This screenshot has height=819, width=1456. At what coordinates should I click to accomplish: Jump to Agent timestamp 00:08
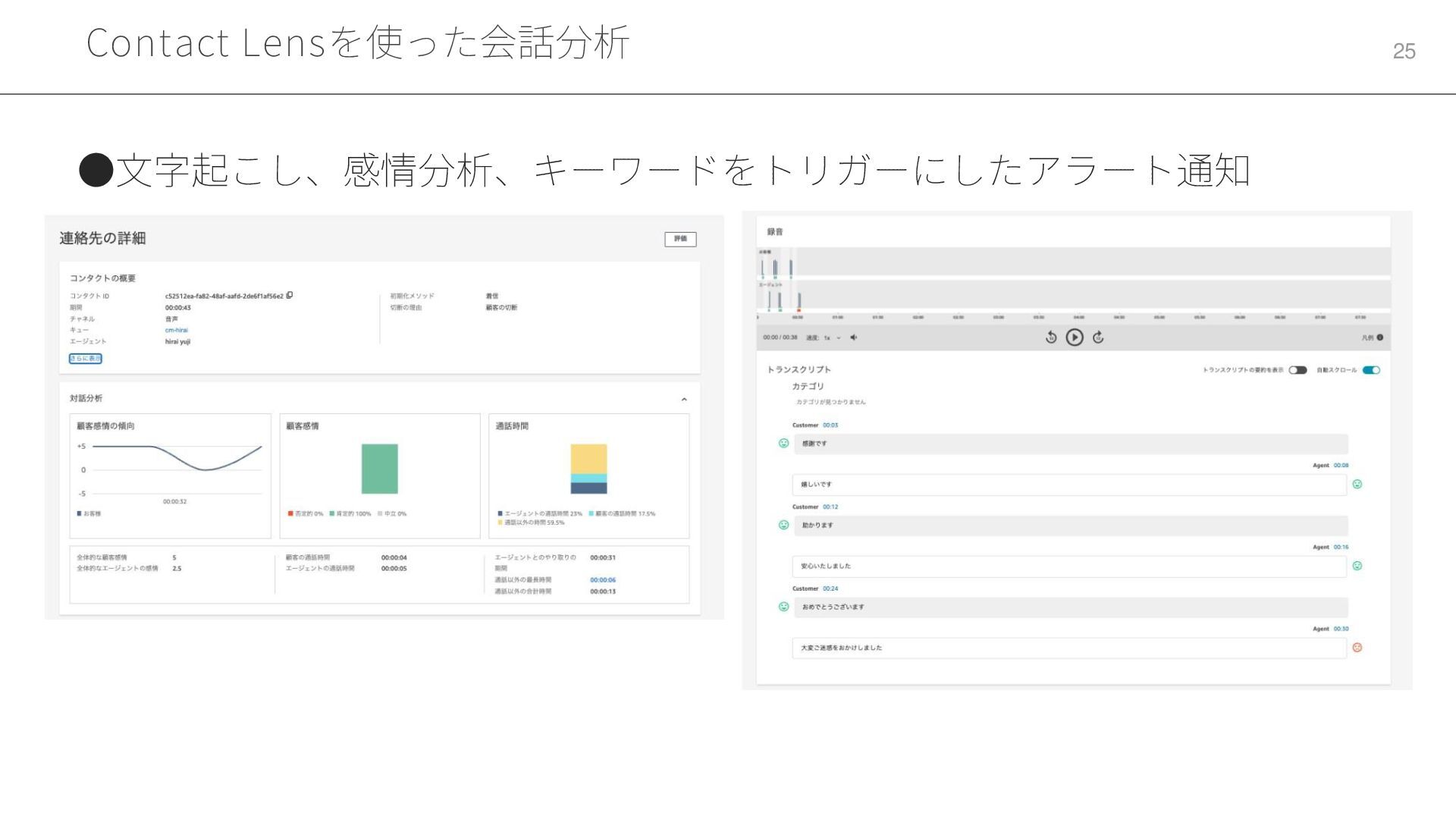pyautogui.click(x=1341, y=466)
